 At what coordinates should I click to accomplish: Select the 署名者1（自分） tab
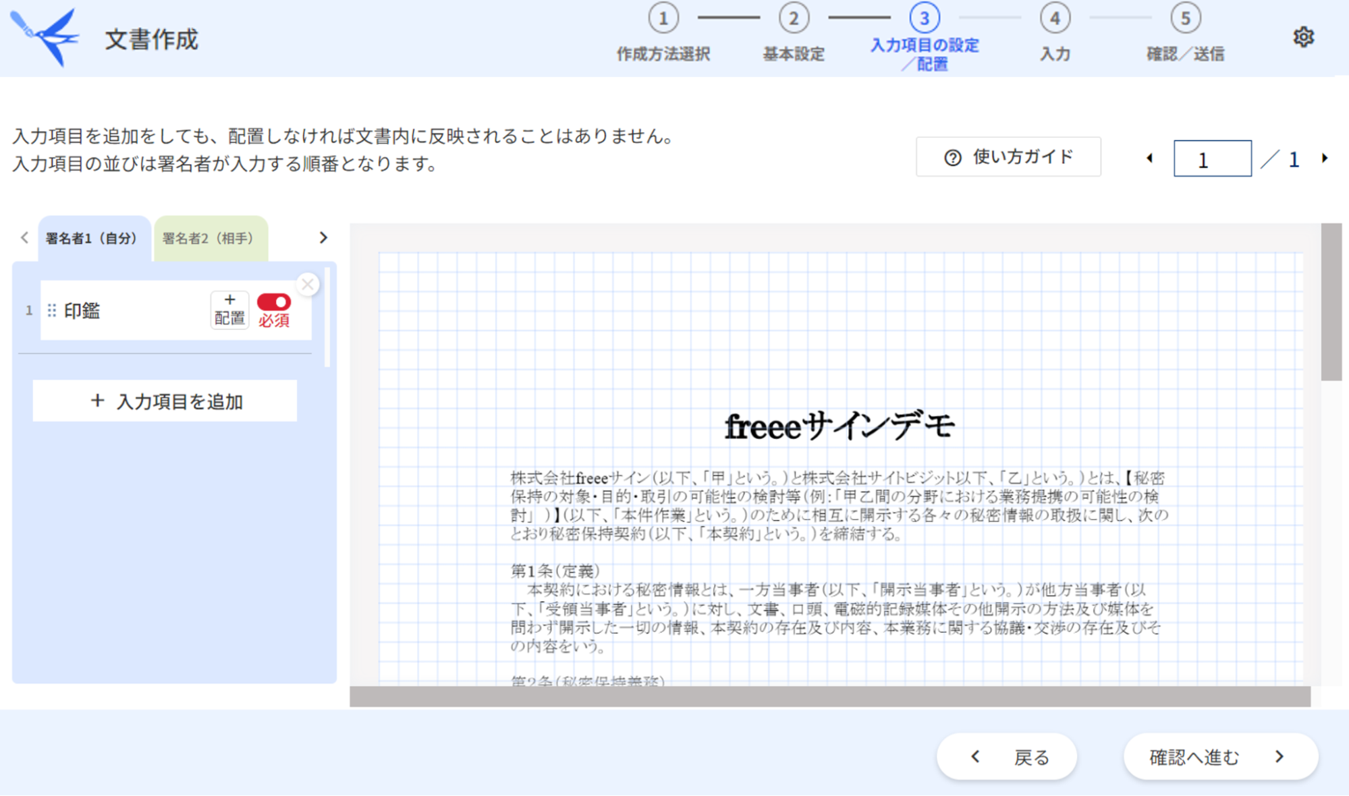point(94,239)
